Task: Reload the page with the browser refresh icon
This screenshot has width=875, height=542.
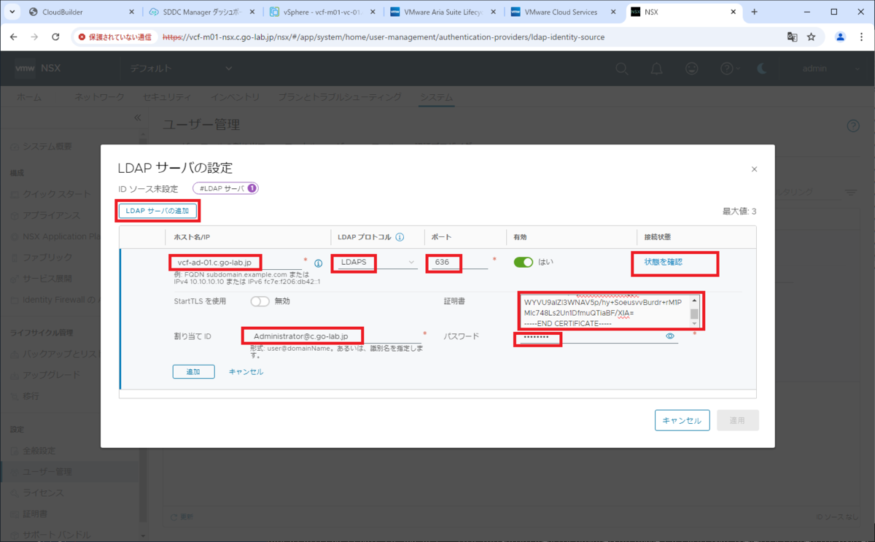Action: pos(55,36)
